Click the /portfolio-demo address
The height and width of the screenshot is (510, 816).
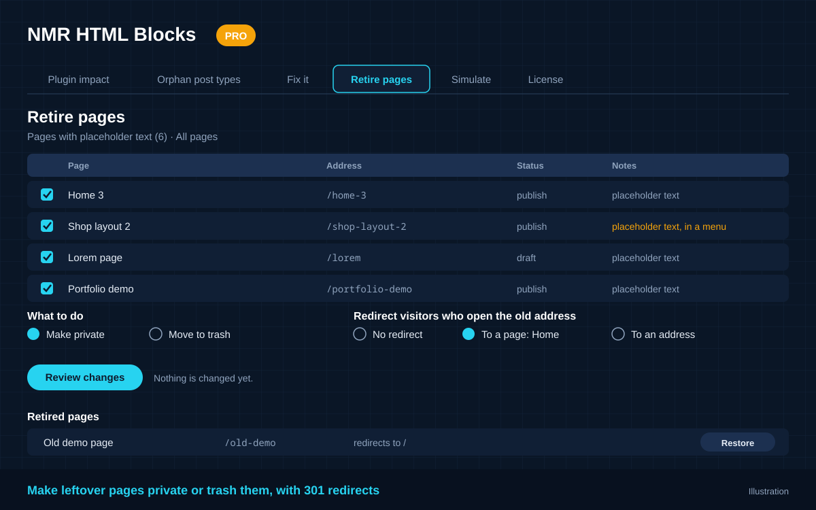[369, 289]
